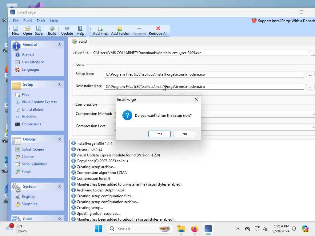Click 'Version: 1.4.4.22' log line

coord(89,149)
